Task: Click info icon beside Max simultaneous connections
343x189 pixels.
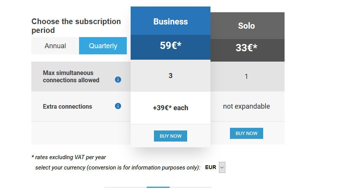Action: click(118, 80)
